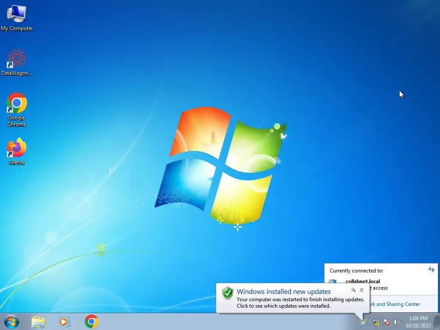This screenshot has width=440, height=330.
Task: Open the Windows Start menu orb
Action: (x=12, y=321)
